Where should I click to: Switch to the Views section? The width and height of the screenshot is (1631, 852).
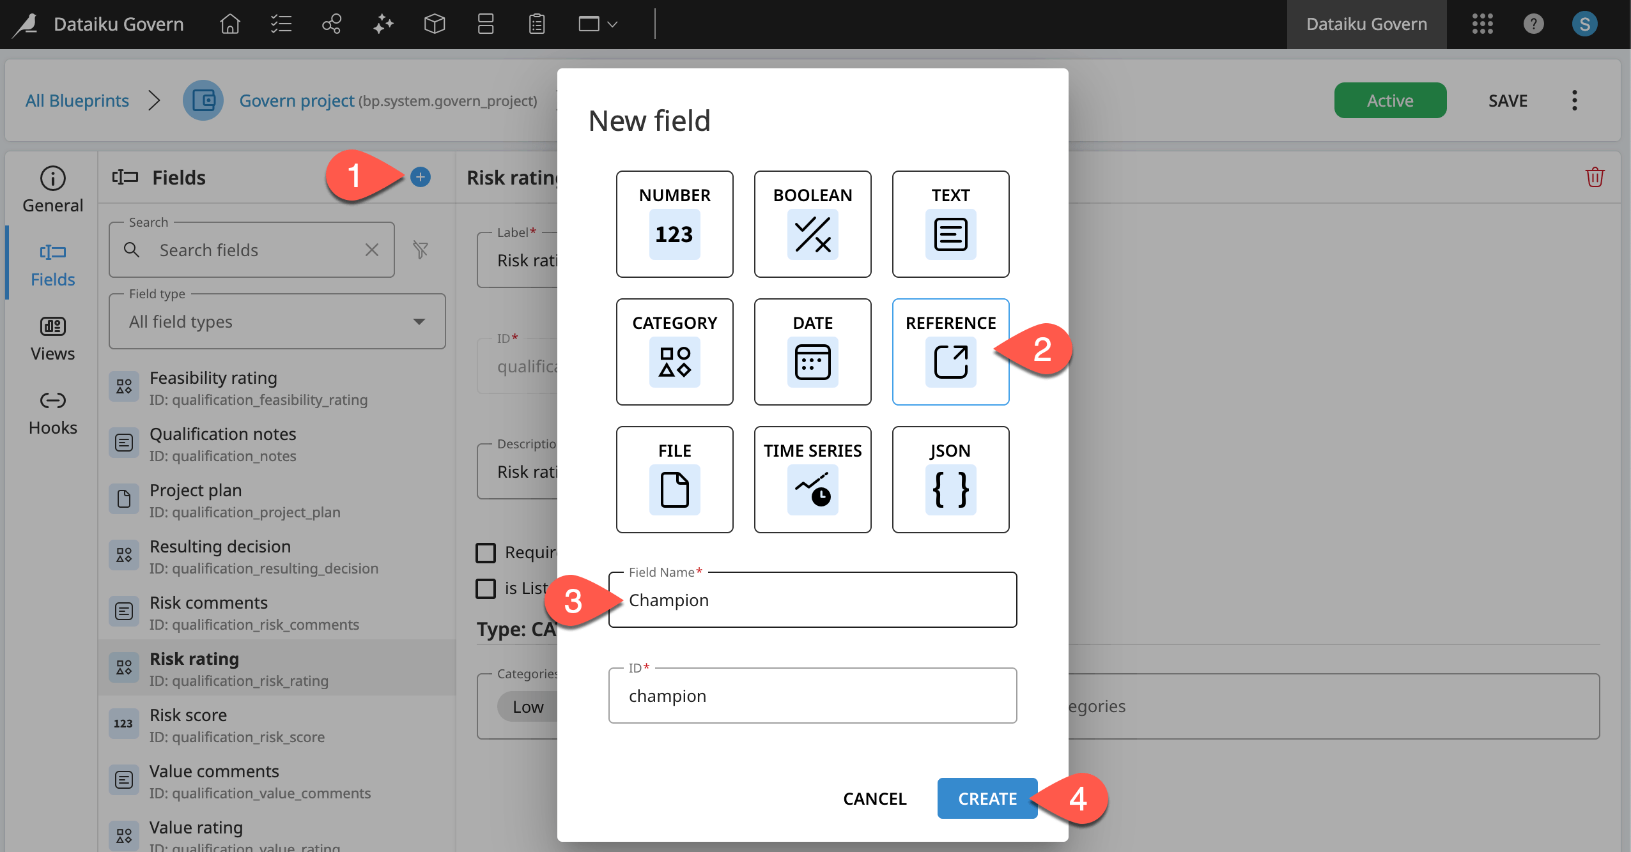[52, 337]
